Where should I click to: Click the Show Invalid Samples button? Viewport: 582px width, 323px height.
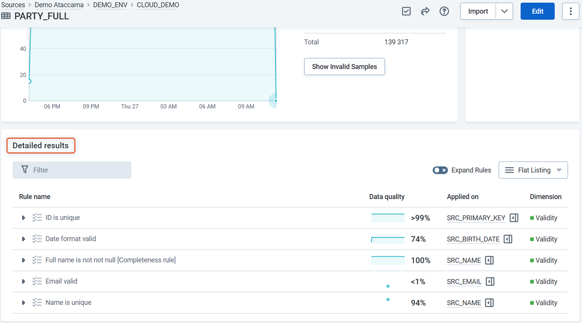[x=344, y=66]
